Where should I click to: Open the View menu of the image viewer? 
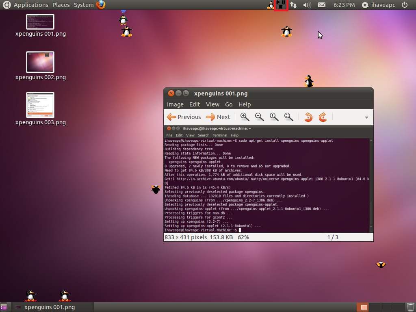click(212, 104)
